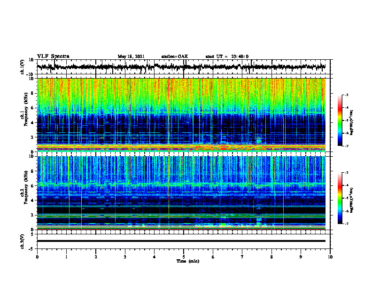This screenshot has width=372, height=288.
Task: Click the "start UT = 23:40:0" text
Action: click(227, 56)
